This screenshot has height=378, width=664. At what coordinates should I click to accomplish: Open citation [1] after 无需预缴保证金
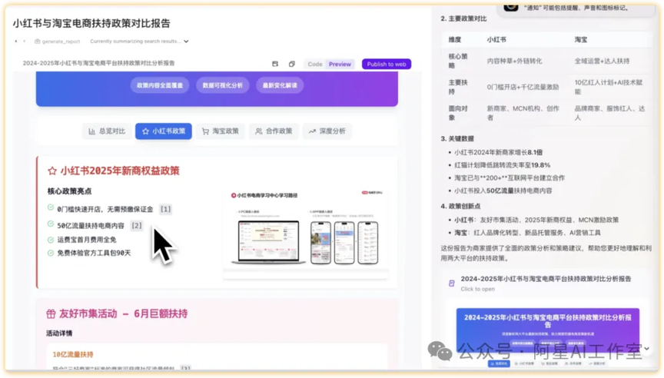(x=165, y=209)
